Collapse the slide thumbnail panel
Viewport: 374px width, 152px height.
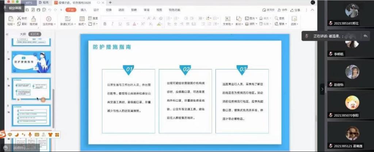click(x=7, y=34)
